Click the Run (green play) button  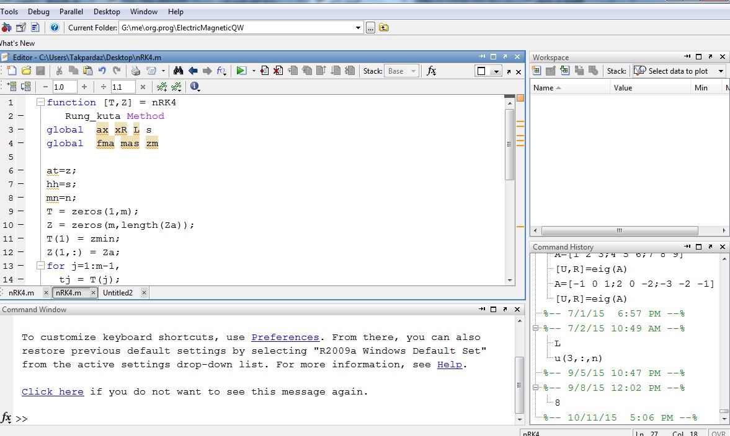coord(241,71)
